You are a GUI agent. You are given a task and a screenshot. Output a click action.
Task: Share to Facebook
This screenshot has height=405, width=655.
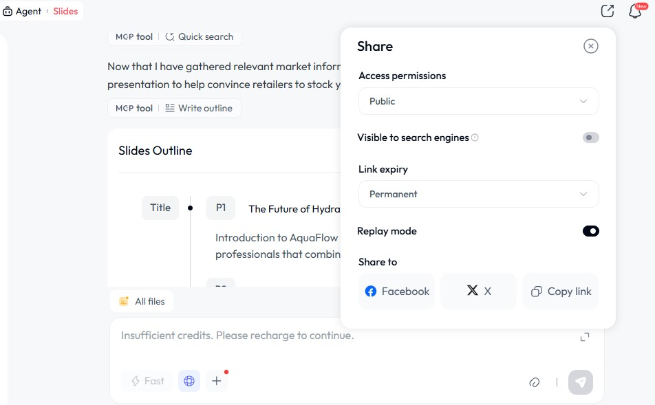[x=396, y=292]
